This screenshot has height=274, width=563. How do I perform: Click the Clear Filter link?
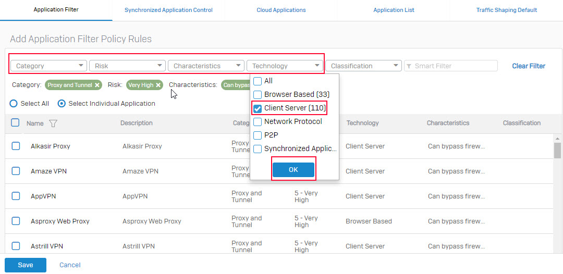click(x=529, y=66)
